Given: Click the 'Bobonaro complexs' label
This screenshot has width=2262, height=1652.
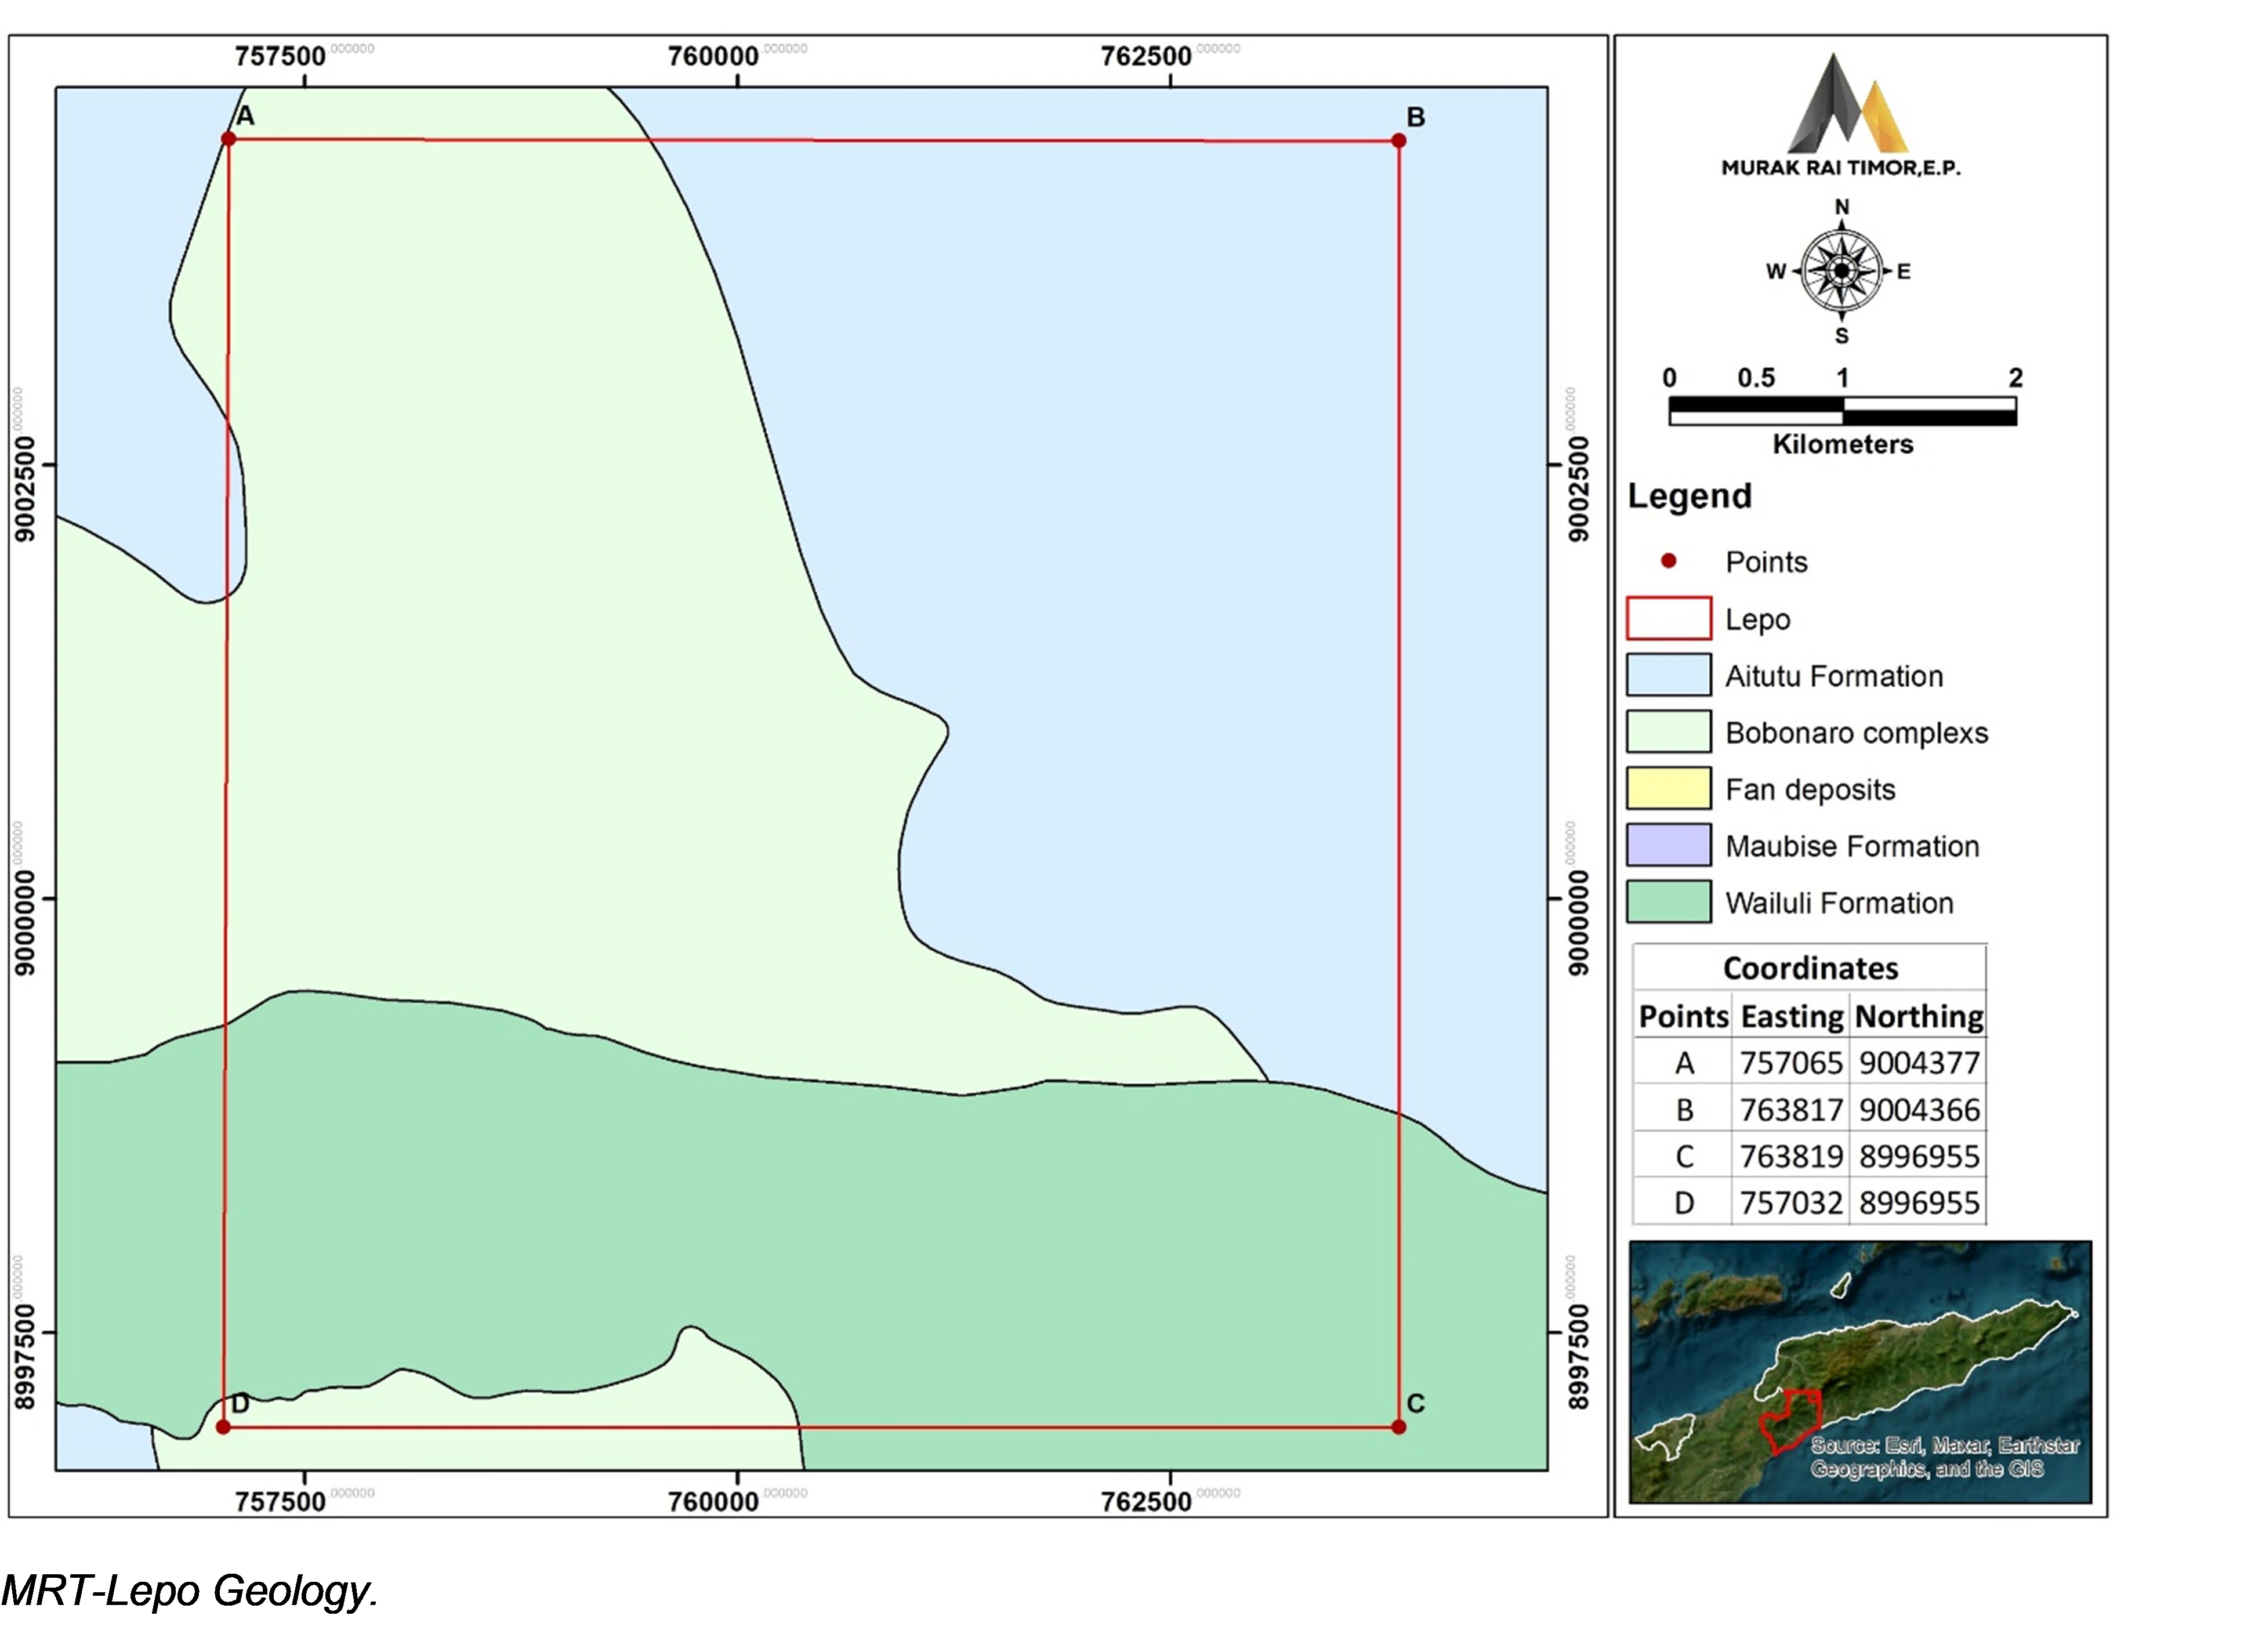Looking at the screenshot, I should pos(1856,733).
